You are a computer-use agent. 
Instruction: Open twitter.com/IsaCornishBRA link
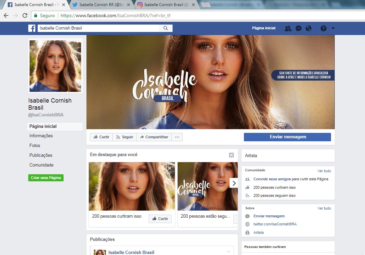[275, 224]
